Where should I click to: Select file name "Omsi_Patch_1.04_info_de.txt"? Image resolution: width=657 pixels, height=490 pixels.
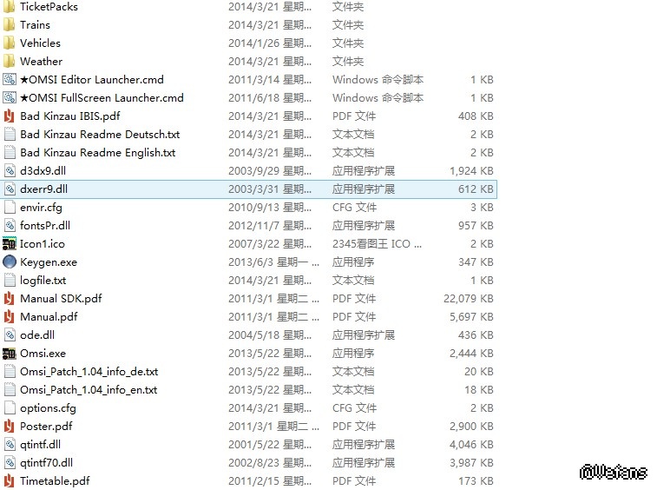(89, 372)
